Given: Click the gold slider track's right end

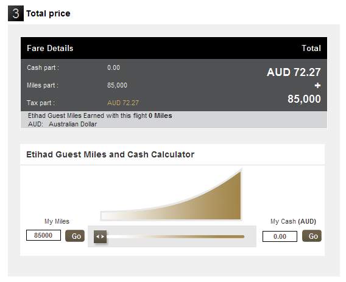Looking at the screenshot, I should (242, 236).
